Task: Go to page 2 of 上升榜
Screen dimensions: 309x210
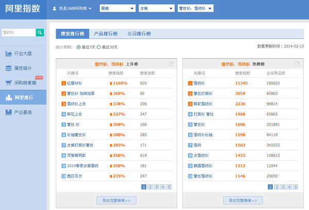Action: [150, 187]
